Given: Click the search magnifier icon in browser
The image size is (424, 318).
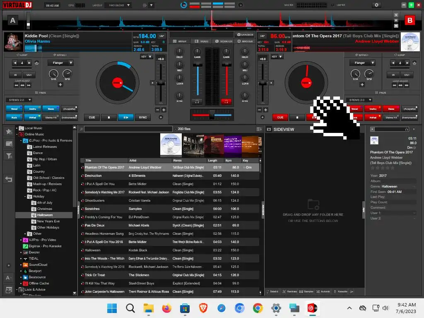Looking at the screenshot, I should coord(81,129).
